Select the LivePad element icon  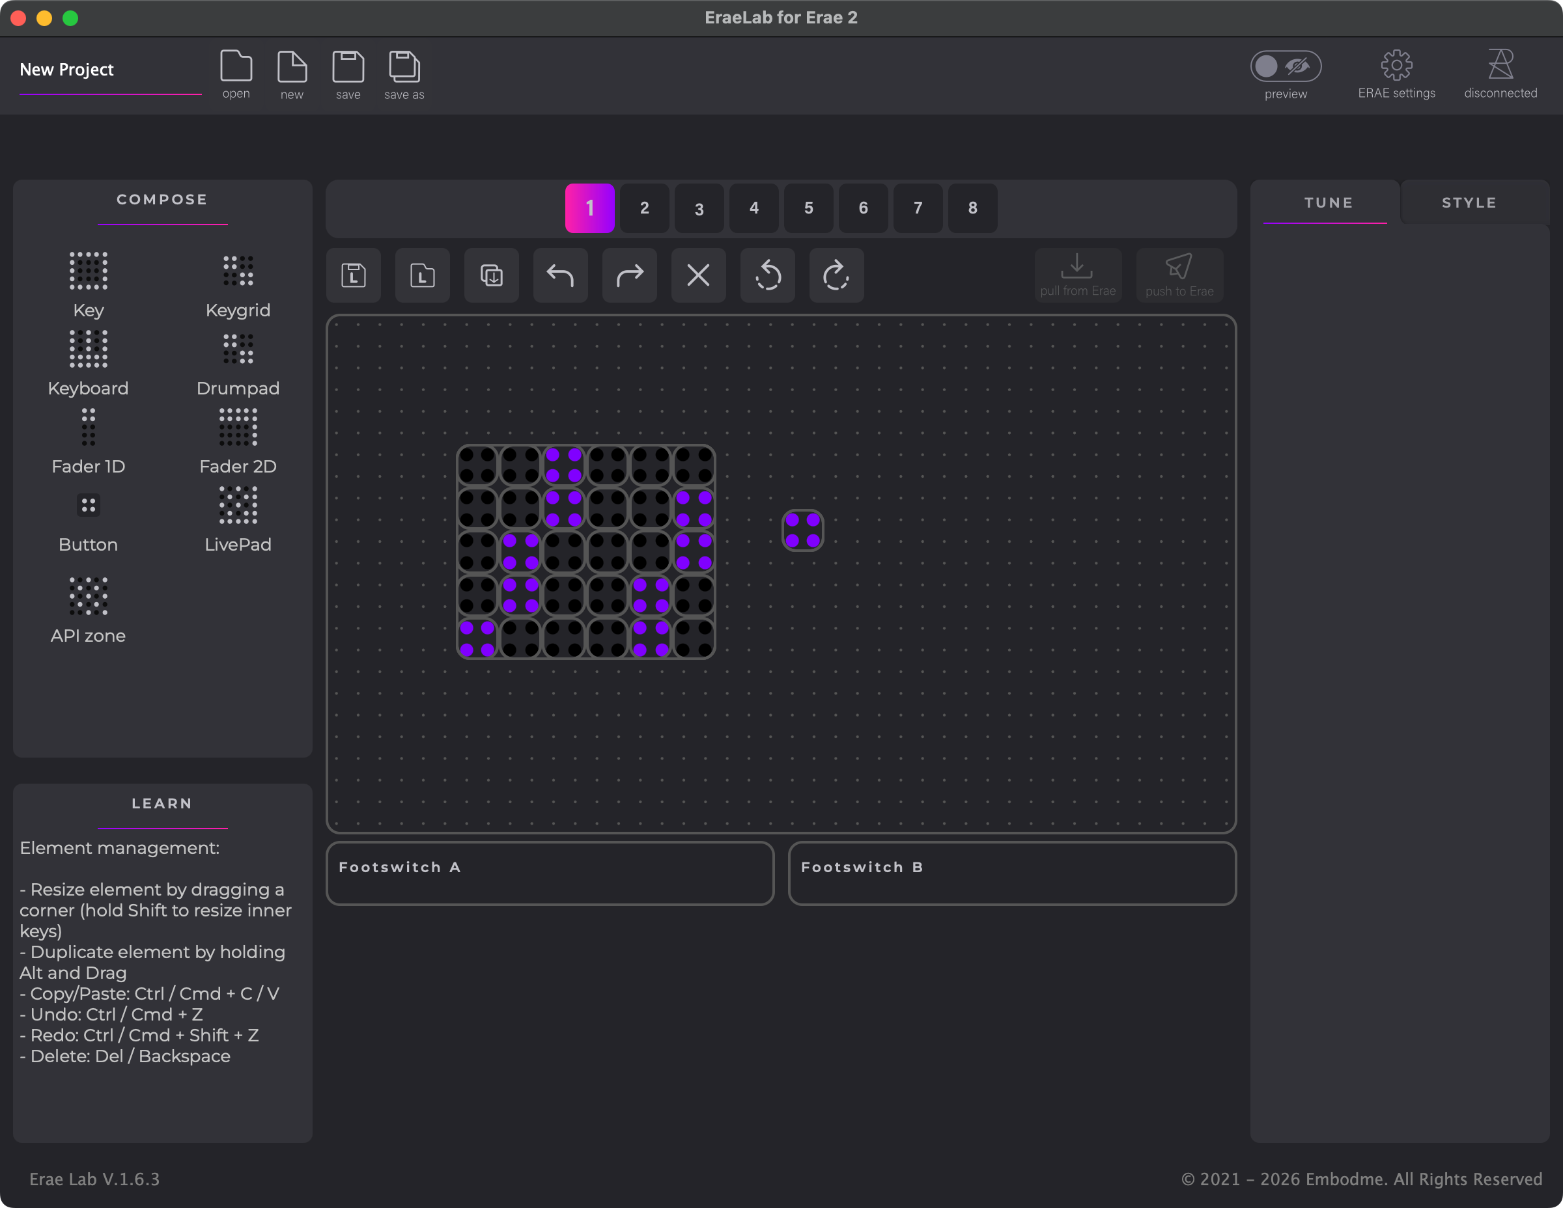pyautogui.click(x=238, y=506)
